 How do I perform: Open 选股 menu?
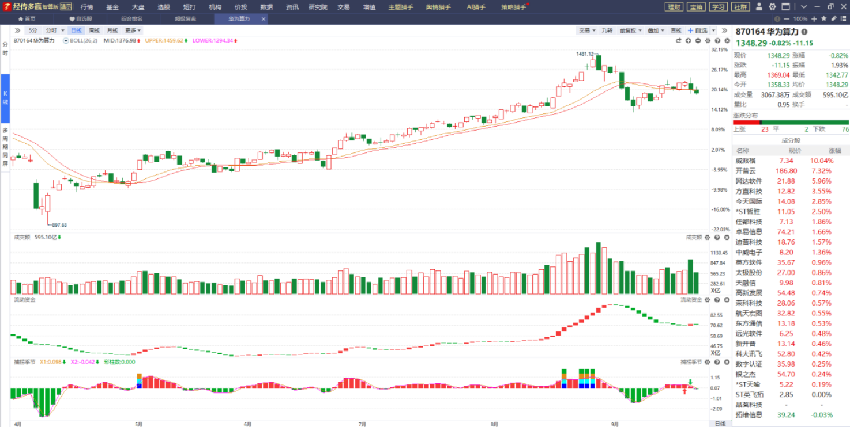(164, 7)
